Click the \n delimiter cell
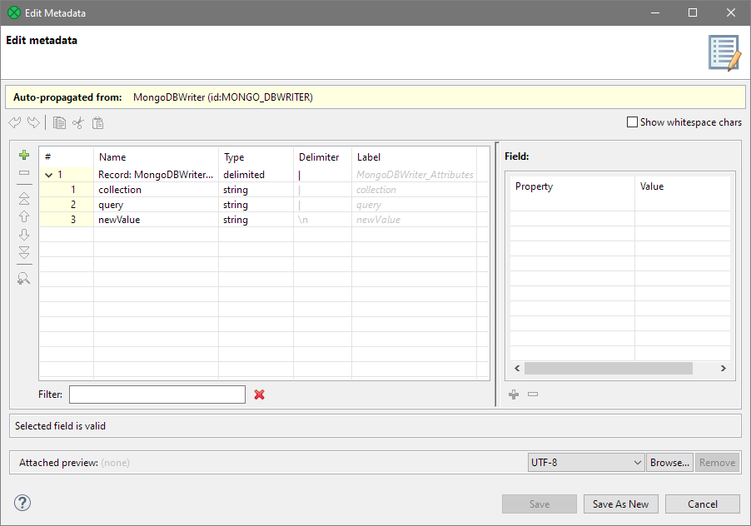 322,220
